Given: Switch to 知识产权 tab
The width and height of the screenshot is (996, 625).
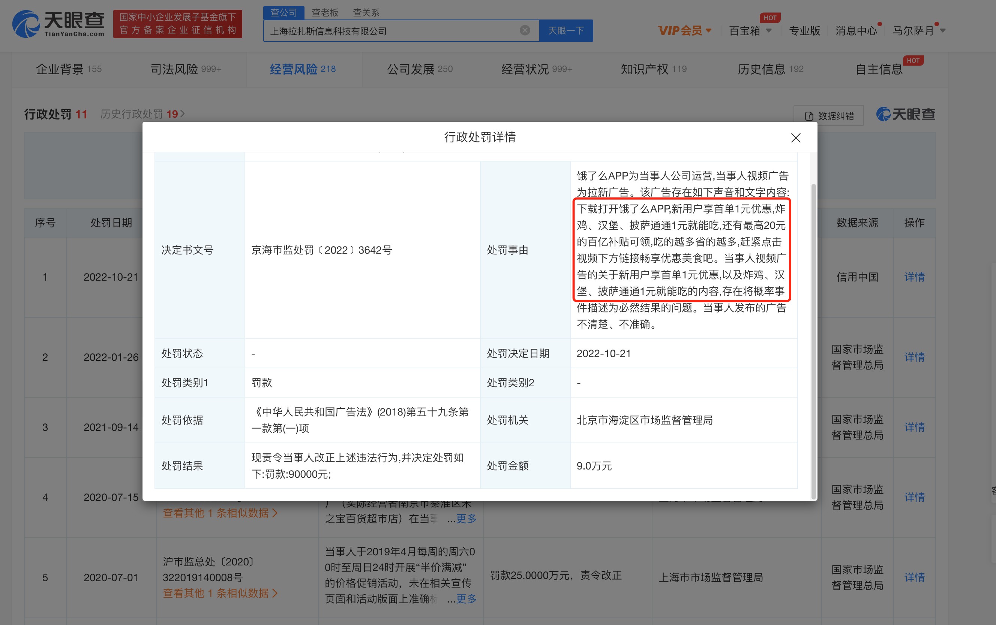Looking at the screenshot, I should point(654,69).
